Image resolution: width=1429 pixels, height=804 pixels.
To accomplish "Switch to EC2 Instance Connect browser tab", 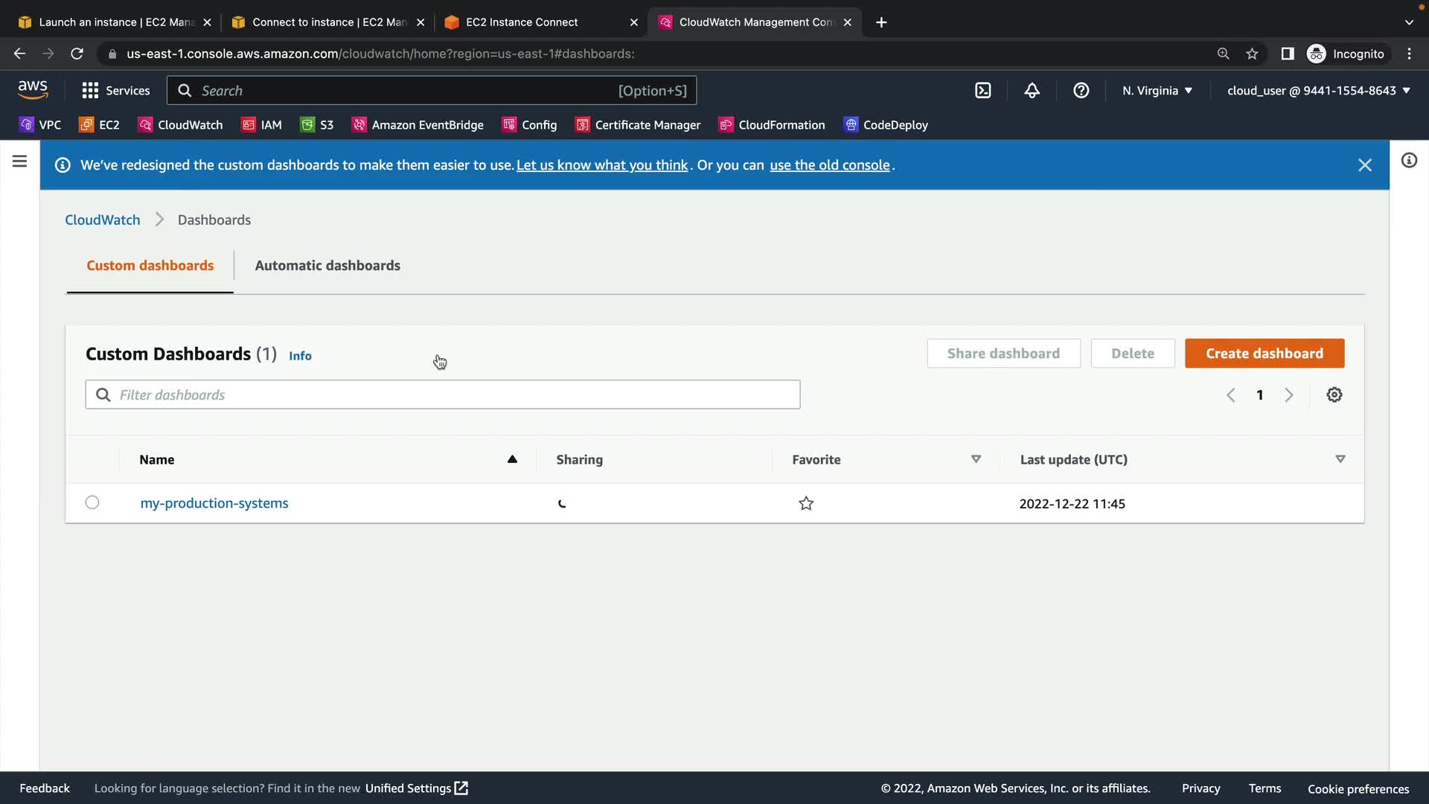I will [521, 22].
